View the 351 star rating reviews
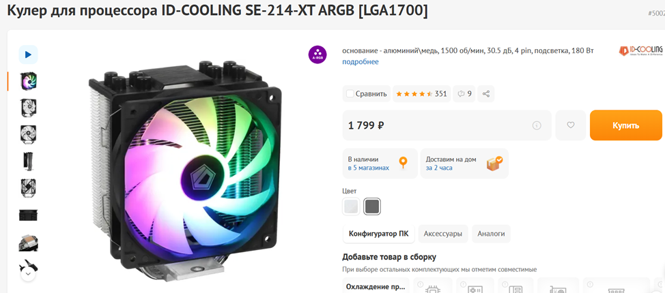 pos(421,93)
